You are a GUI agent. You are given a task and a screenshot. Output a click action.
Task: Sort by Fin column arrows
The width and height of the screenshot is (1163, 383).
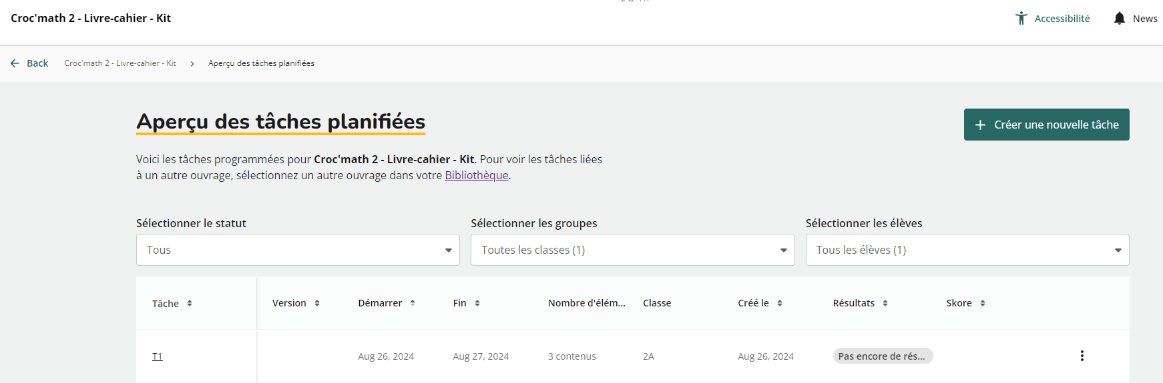pos(477,303)
